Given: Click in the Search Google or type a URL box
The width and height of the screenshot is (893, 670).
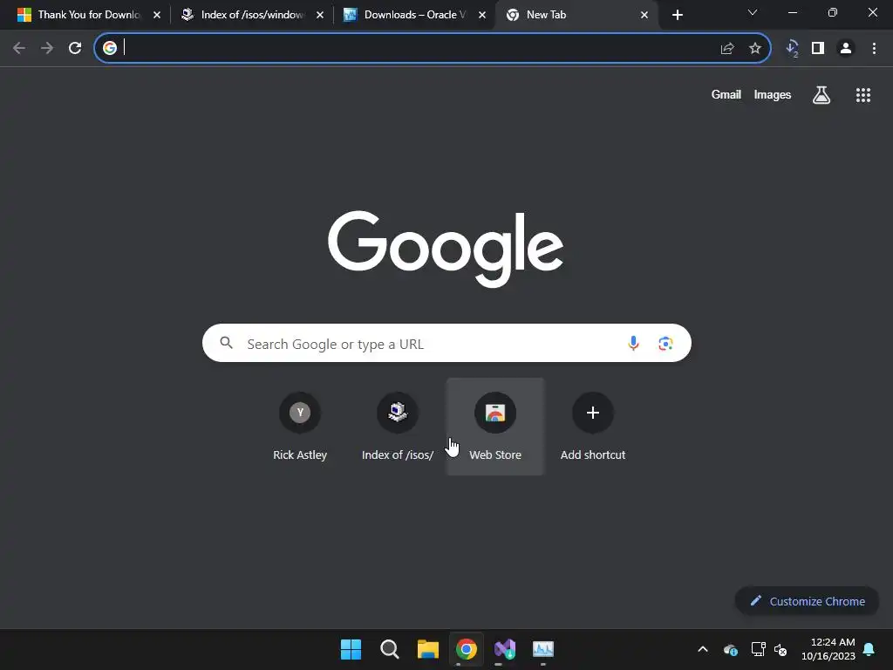Looking at the screenshot, I should coord(446,343).
